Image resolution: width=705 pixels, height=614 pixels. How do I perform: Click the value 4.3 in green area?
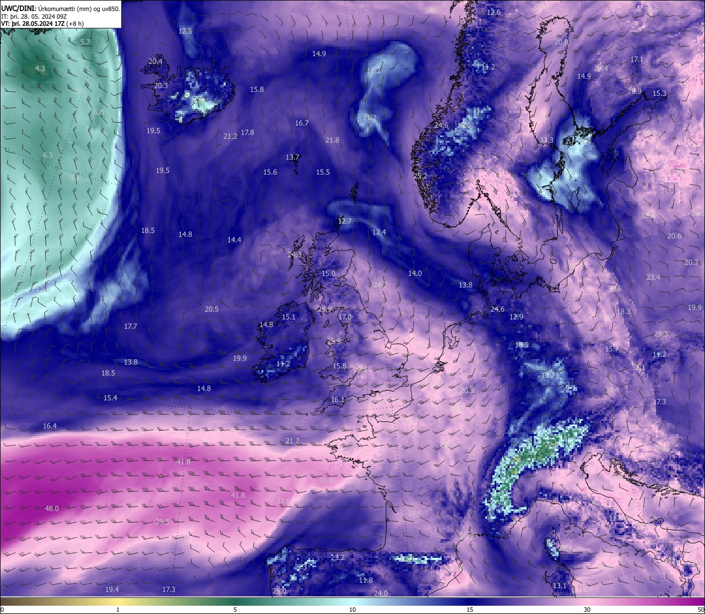[x=40, y=69]
